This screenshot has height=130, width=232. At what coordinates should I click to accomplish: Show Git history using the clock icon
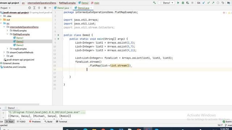[218, 3]
